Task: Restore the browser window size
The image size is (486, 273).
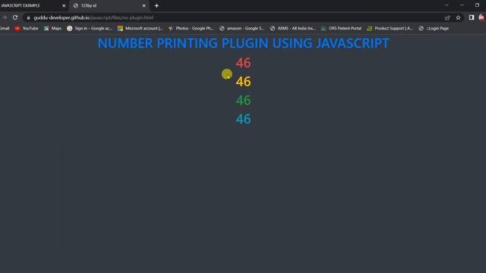Action: [x=477, y=5]
